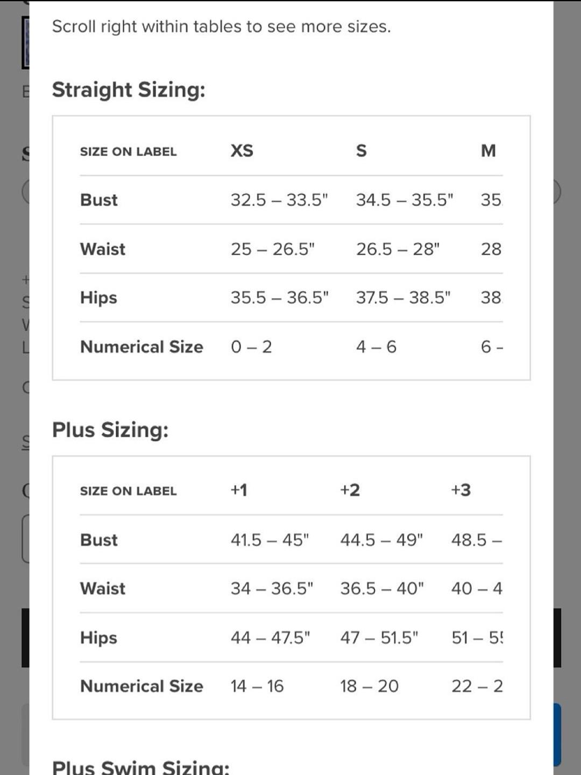Click the Straight Sizing heading

click(x=129, y=90)
